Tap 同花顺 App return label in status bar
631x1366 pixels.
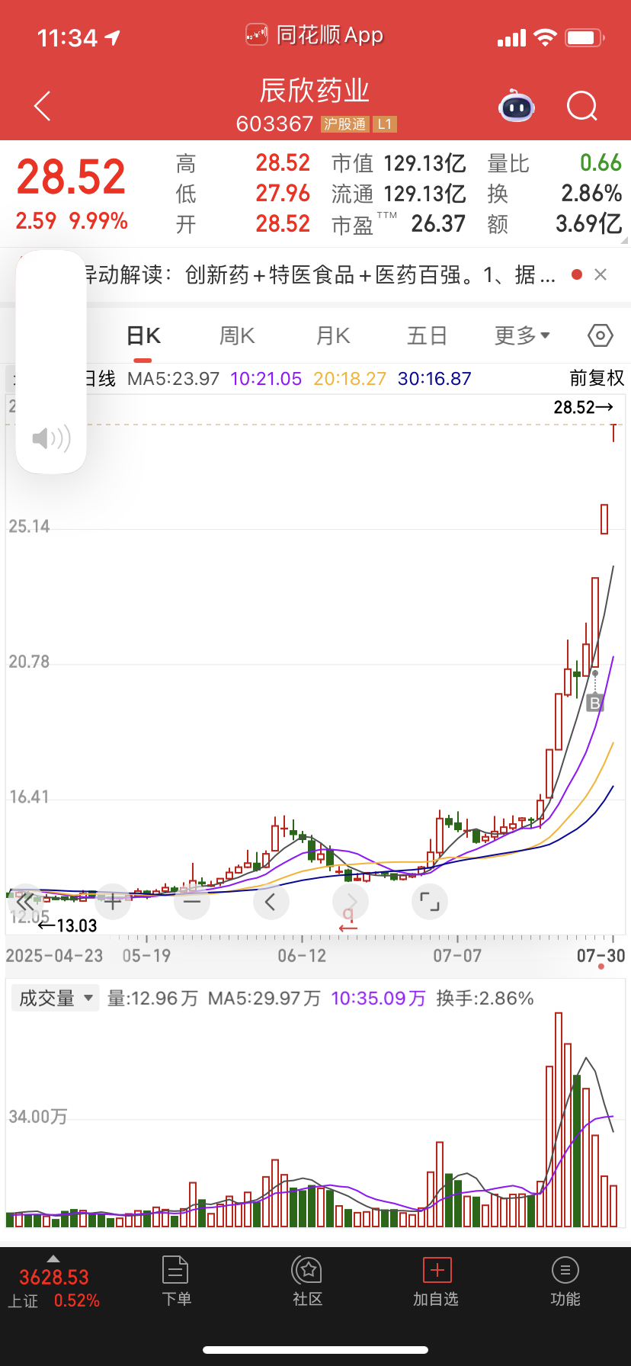[315, 35]
